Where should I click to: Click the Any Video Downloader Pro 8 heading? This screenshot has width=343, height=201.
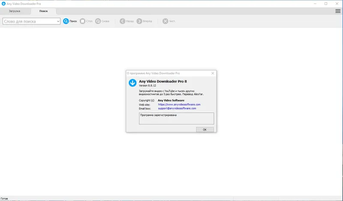[163, 81]
